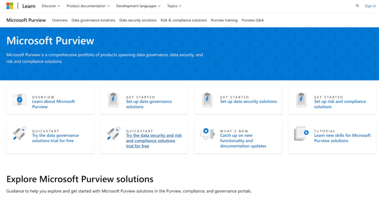Screen dimensions: 379x201
Task: Open the Purview training nav item
Action: (224, 20)
